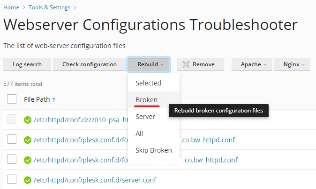Screen dimensions: 316x189
Task: Click the Check configuration button
Action: pyautogui.click(x=89, y=64)
